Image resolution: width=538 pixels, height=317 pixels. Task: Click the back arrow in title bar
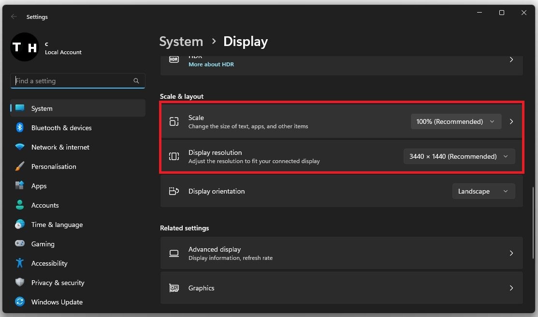click(14, 16)
